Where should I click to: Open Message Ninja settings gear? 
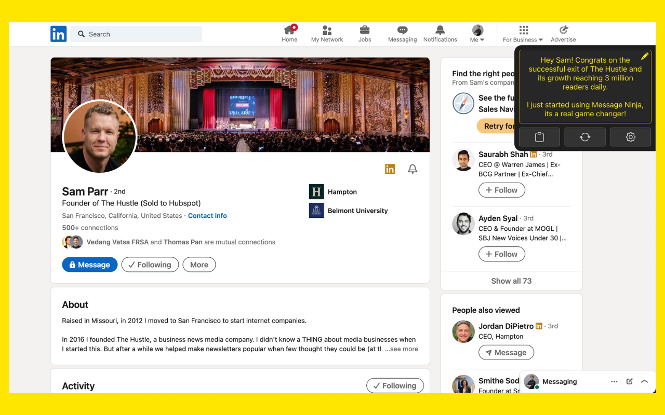630,137
